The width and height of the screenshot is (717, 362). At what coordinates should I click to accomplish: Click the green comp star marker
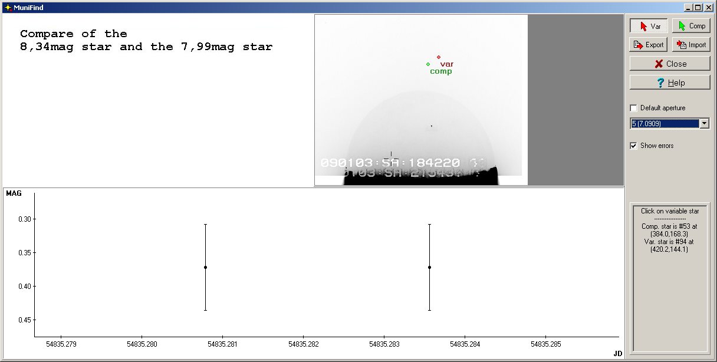click(x=428, y=64)
